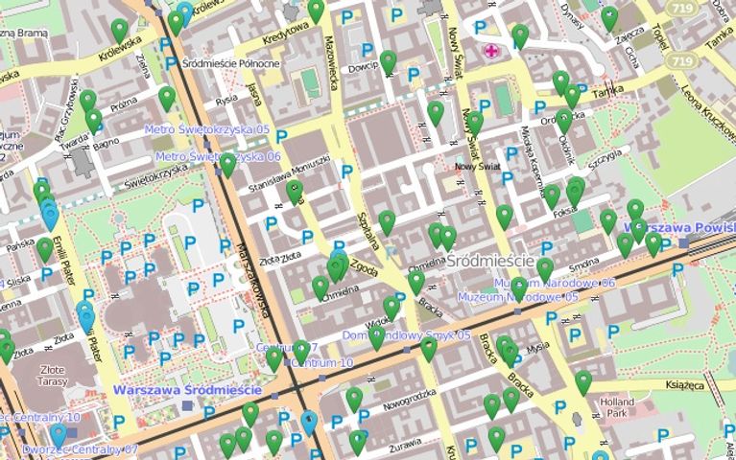The width and height of the screenshot is (736, 460).
Task: Select the Warszawa Śródmieście station label
Action: (x=187, y=390)
